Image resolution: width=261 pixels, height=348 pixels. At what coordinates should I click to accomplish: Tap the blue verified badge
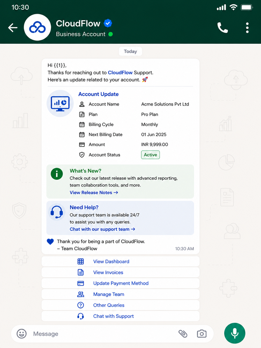tap(108, 23)
